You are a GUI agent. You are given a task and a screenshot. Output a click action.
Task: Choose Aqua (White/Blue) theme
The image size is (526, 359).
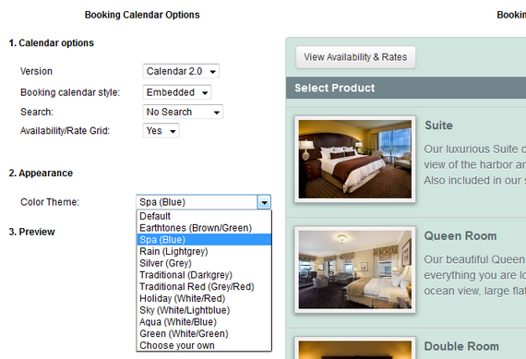[x=204, y=322]
